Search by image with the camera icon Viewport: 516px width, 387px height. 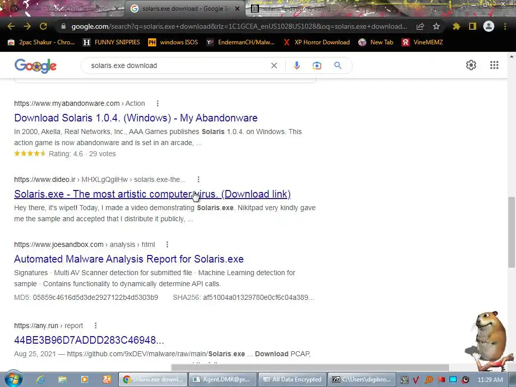[317, 66]
